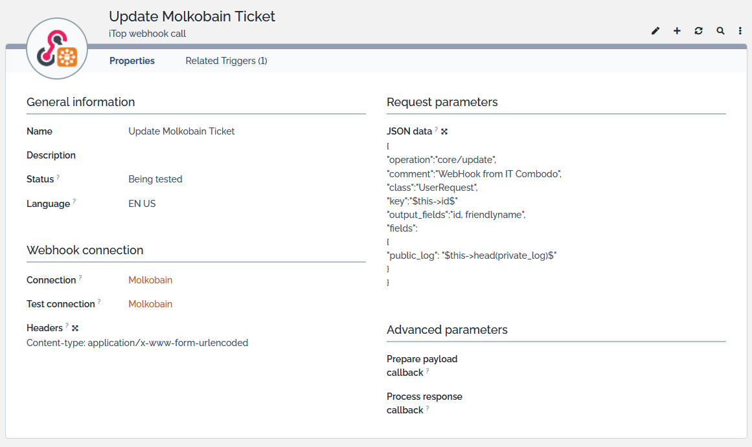Expand the Headers fullscreen icon
Image resolution: width=752 pixels, height=447 pixels.
75,328
